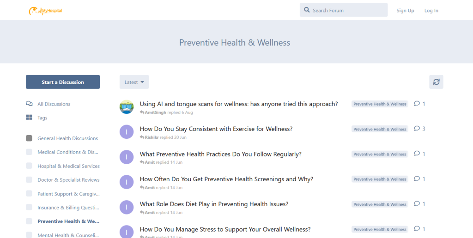Image resolution: width=473 pixels, height=238 pixels.
Task: Click the General Health Discussions tag square
Action: point(29,138)
